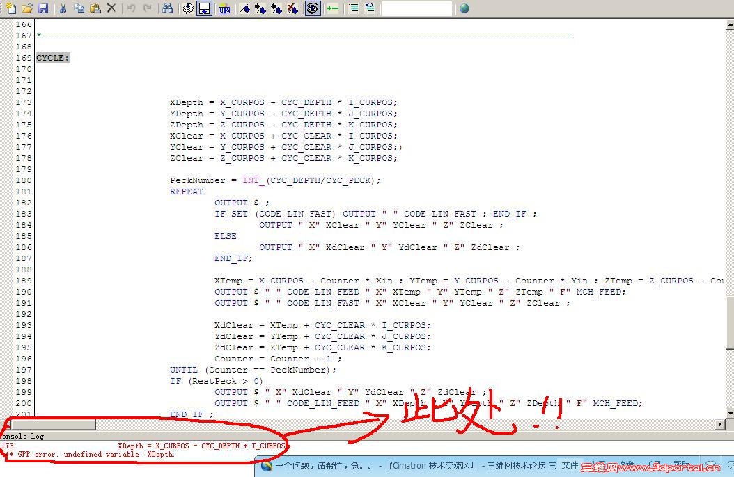
Task: Toggle bookmark with the single flag icon
Action: click(x=244, y=8)
